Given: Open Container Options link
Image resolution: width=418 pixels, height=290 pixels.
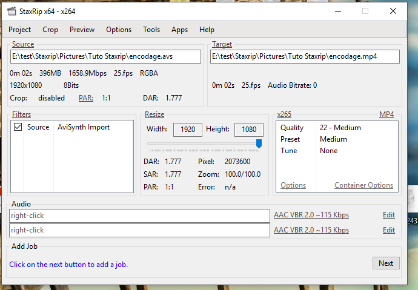Looking at the screenshot, I should pos(363,185).
